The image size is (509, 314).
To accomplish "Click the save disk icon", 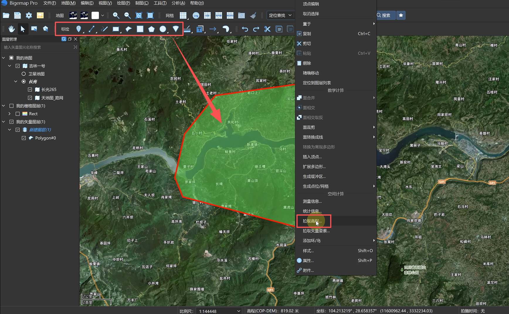I will click(x=17, y=16).
